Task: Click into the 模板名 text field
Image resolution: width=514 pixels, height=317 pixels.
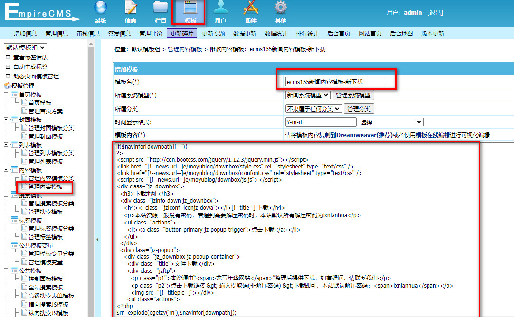Action: tap(335, 82)
